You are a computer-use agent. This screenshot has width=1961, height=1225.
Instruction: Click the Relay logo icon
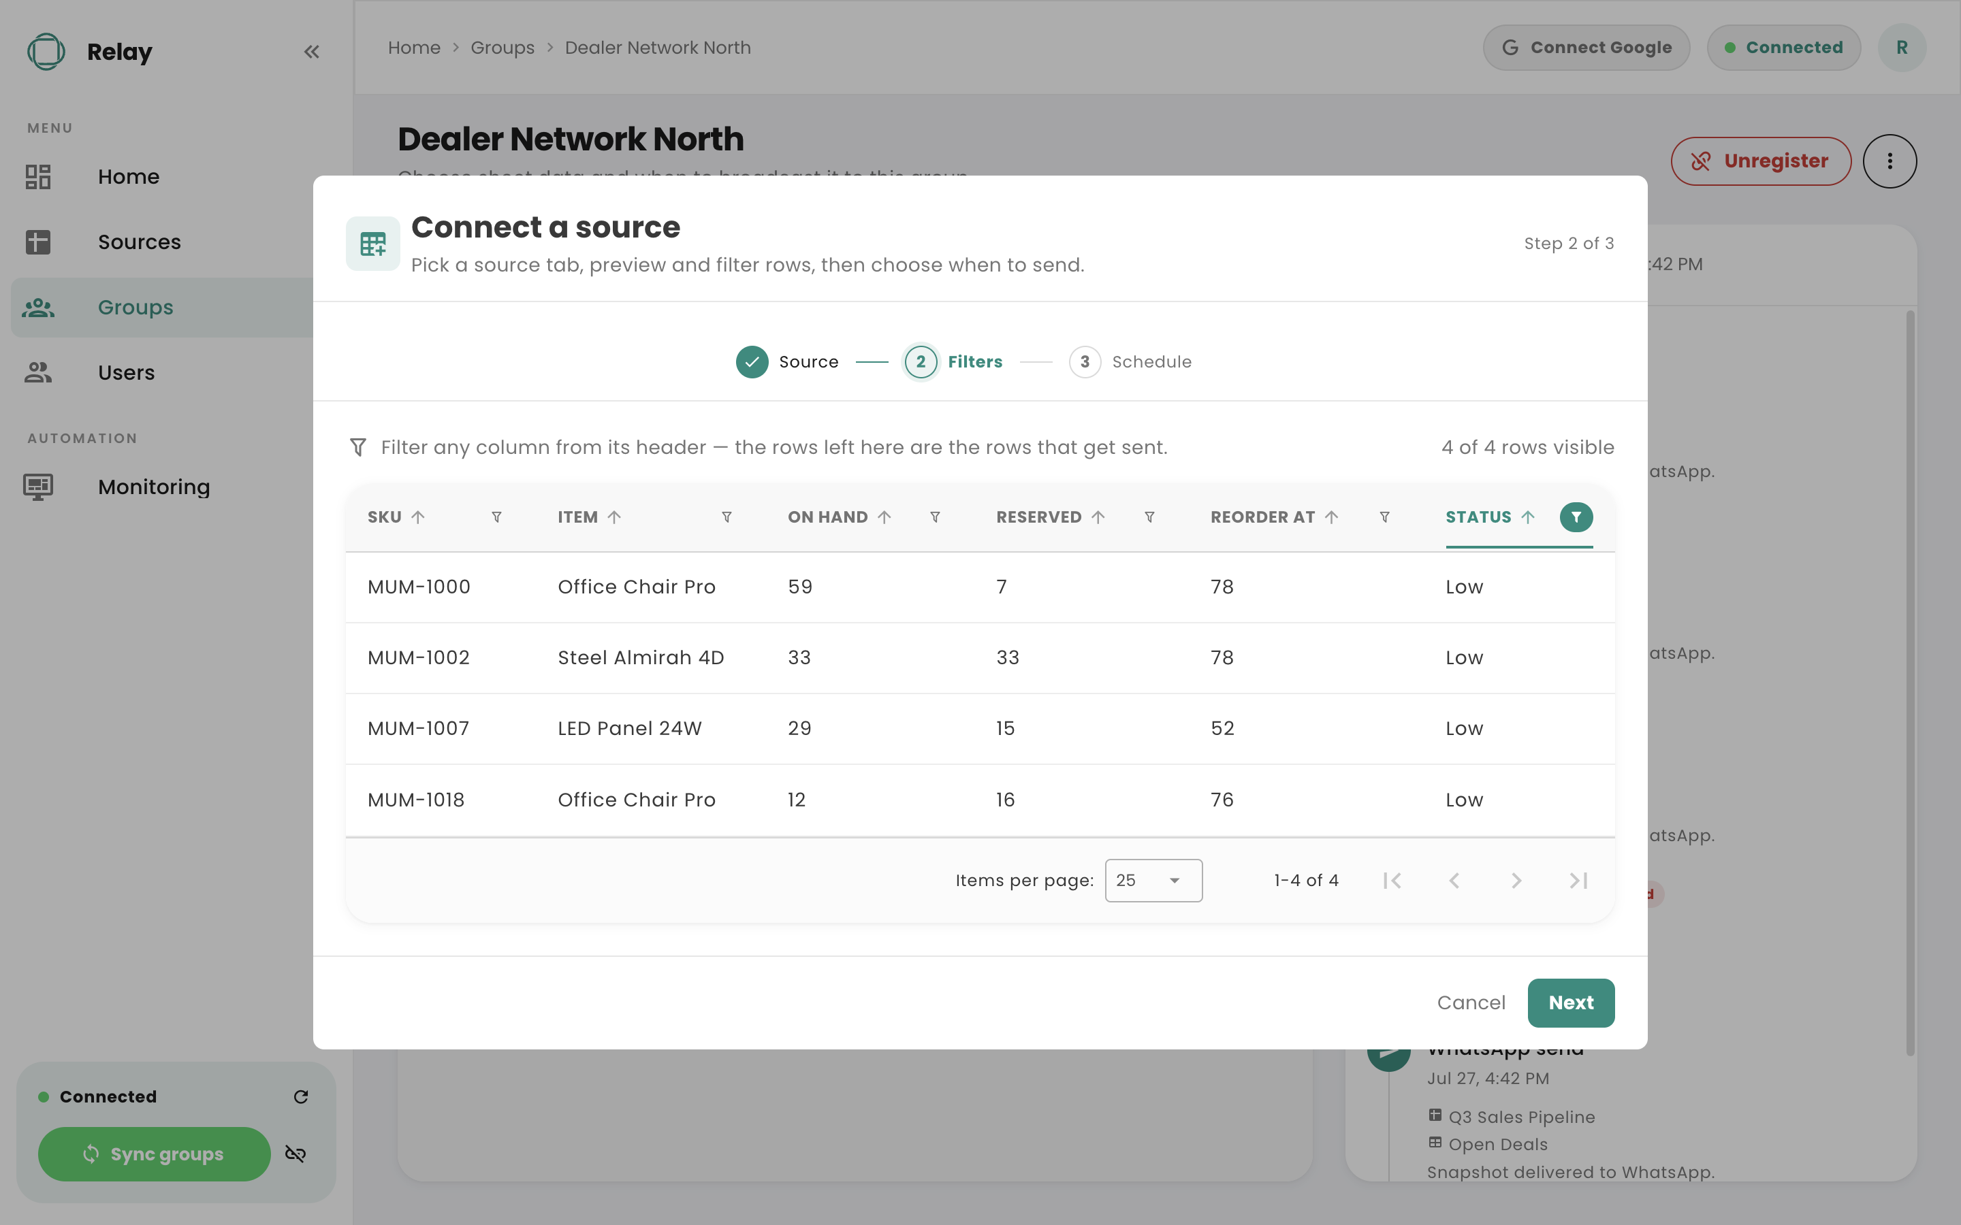point(46,52)
